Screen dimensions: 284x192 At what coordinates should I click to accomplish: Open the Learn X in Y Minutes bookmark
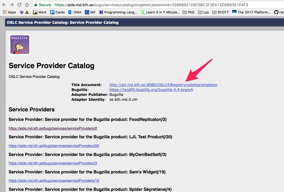(160, 12)
